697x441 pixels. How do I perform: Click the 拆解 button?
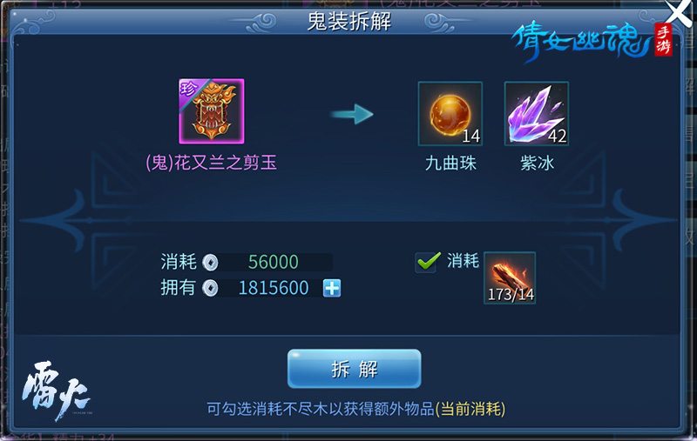point(355,369)
